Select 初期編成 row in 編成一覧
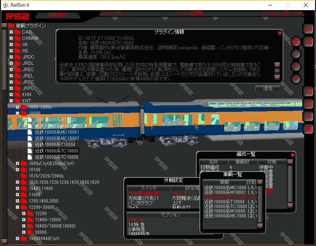316x246 pixels. [x=243, y=167]
